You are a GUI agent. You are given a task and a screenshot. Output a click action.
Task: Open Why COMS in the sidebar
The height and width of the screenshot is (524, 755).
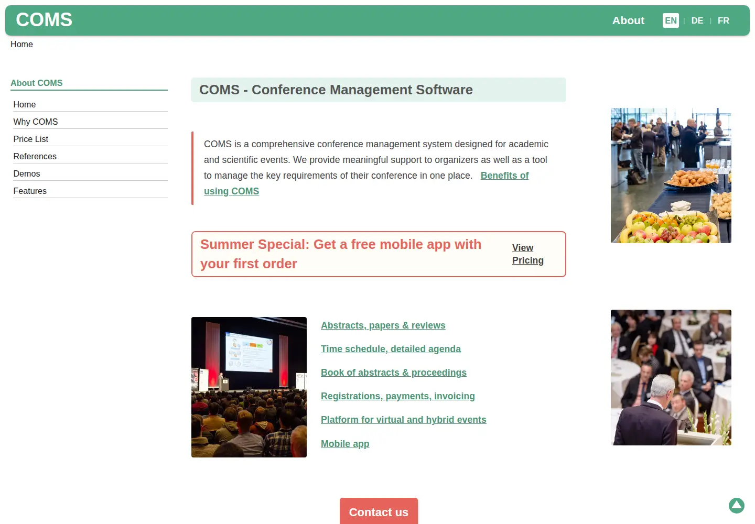(x=90, y=122)
